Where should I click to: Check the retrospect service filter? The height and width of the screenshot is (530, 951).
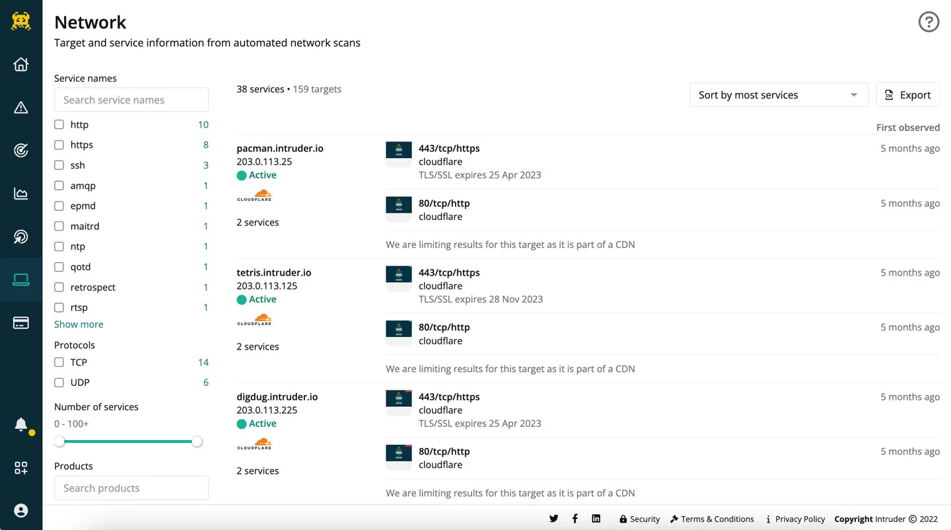(59, 287)
